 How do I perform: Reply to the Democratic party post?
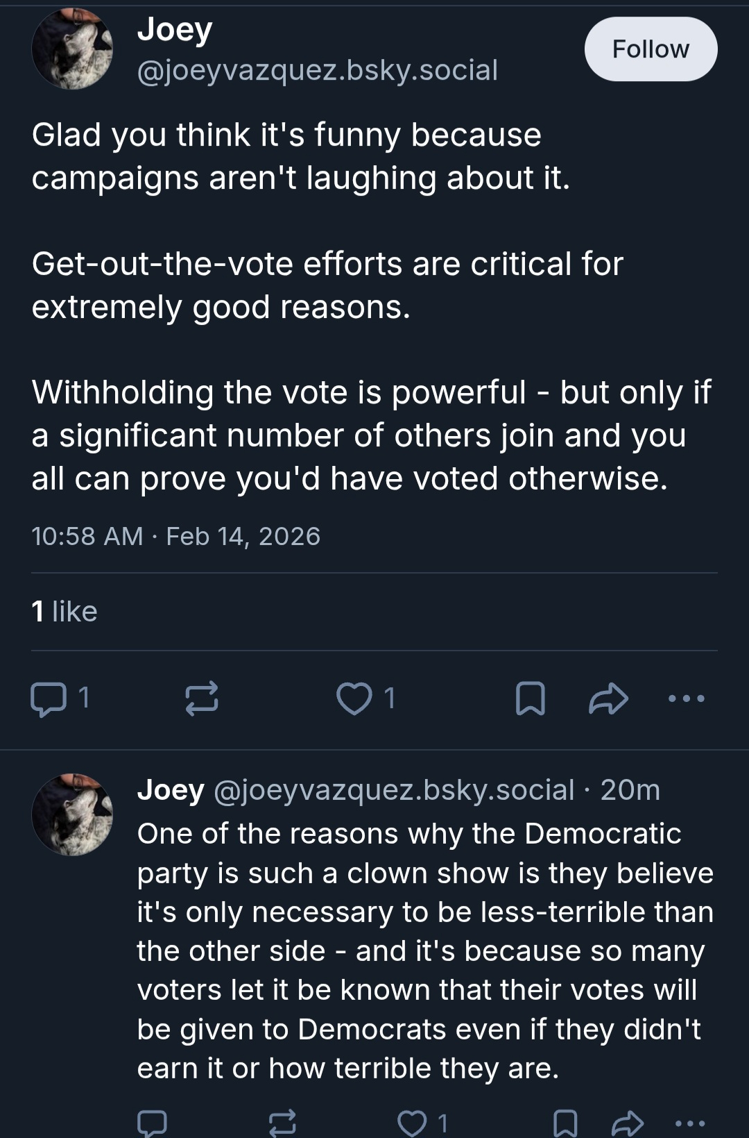[x=152, y=1122]
